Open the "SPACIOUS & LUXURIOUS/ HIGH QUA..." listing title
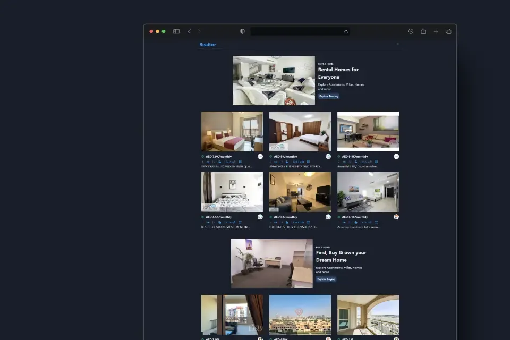The width and height of the screenshot is (510, 340). [226, 167]
